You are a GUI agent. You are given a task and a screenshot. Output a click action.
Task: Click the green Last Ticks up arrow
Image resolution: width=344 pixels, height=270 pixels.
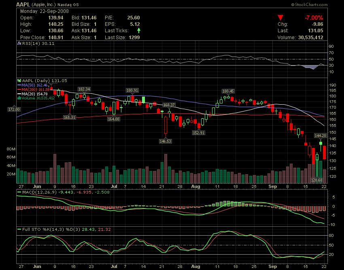(139, 30)
